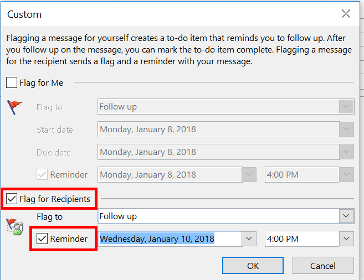Click the recipients Follow up text field

[x=216, y=216]
